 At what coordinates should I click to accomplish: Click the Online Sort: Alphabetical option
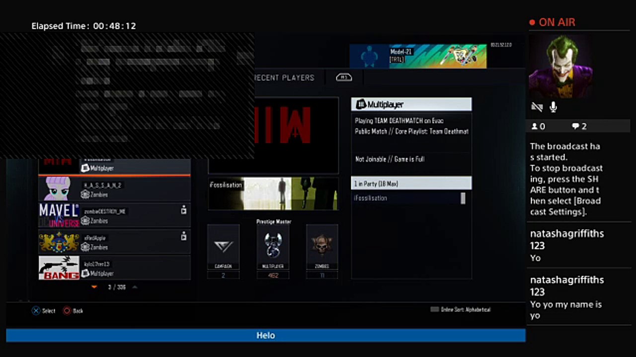pos(461,309)
